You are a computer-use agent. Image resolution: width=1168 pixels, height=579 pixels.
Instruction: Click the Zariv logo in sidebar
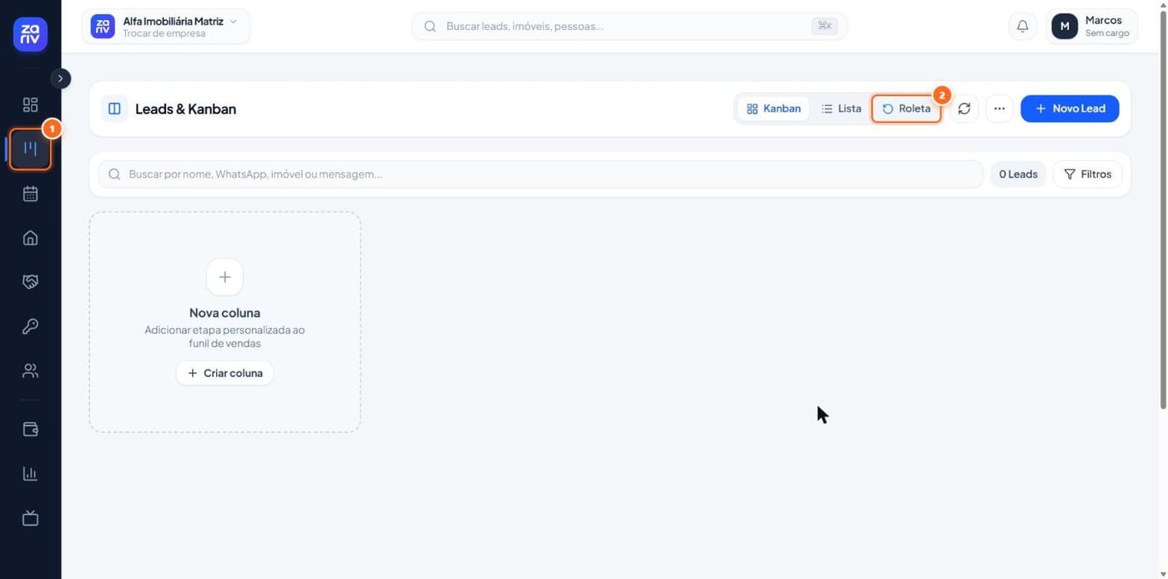(30, 34)
